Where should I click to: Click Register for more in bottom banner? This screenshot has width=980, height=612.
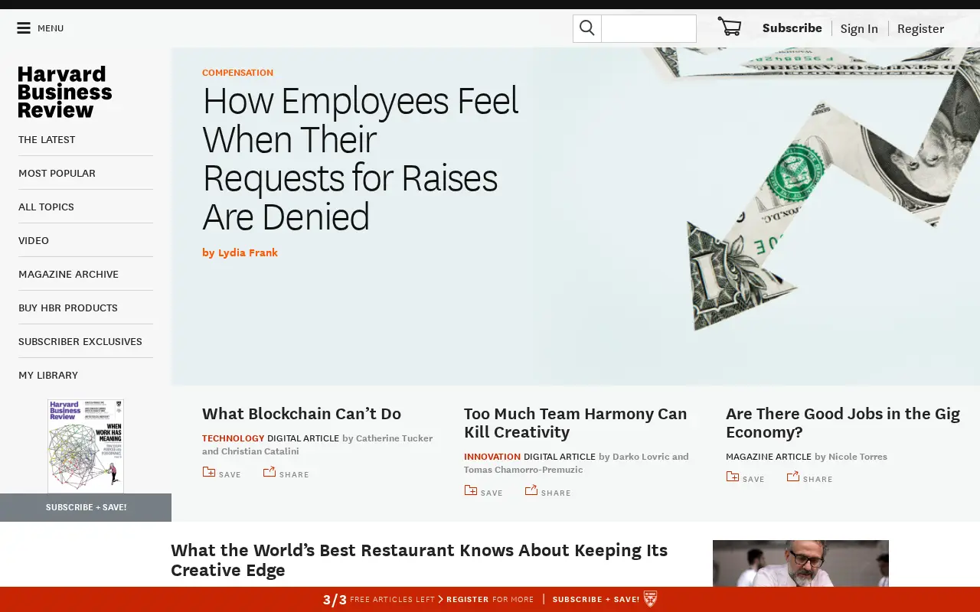pyautogui.click(x=490, y=599)
